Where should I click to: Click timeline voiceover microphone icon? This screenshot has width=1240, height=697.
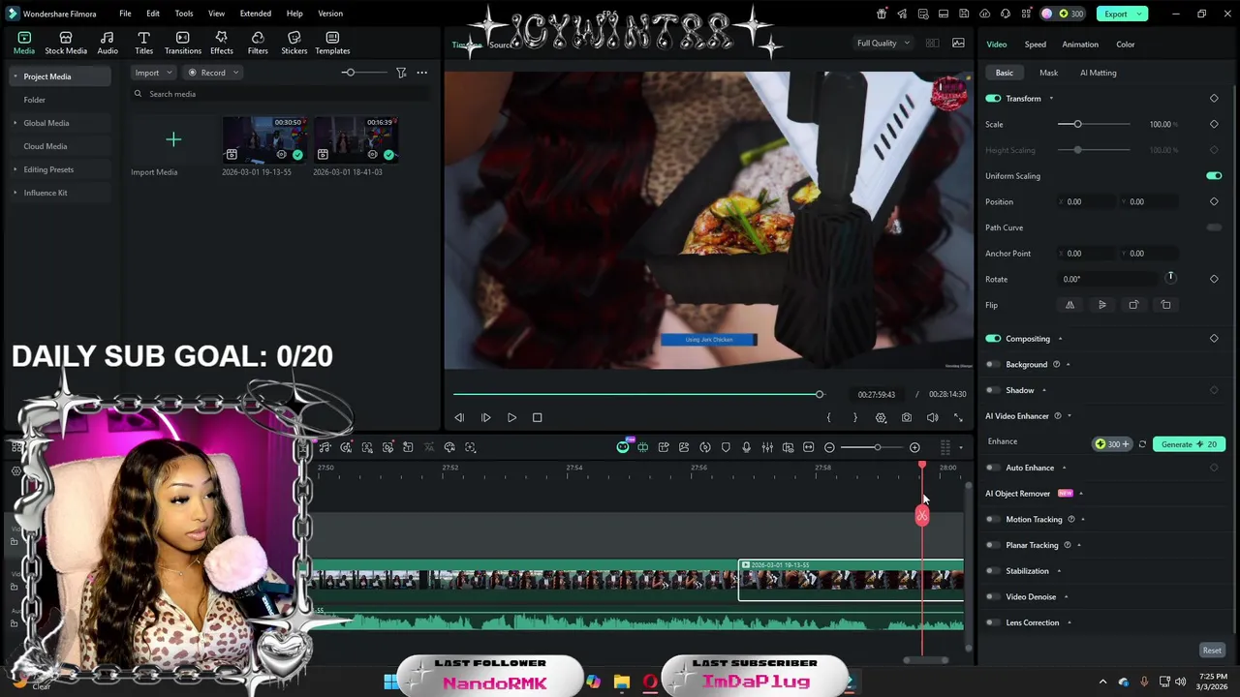click(x=746, y=447)
